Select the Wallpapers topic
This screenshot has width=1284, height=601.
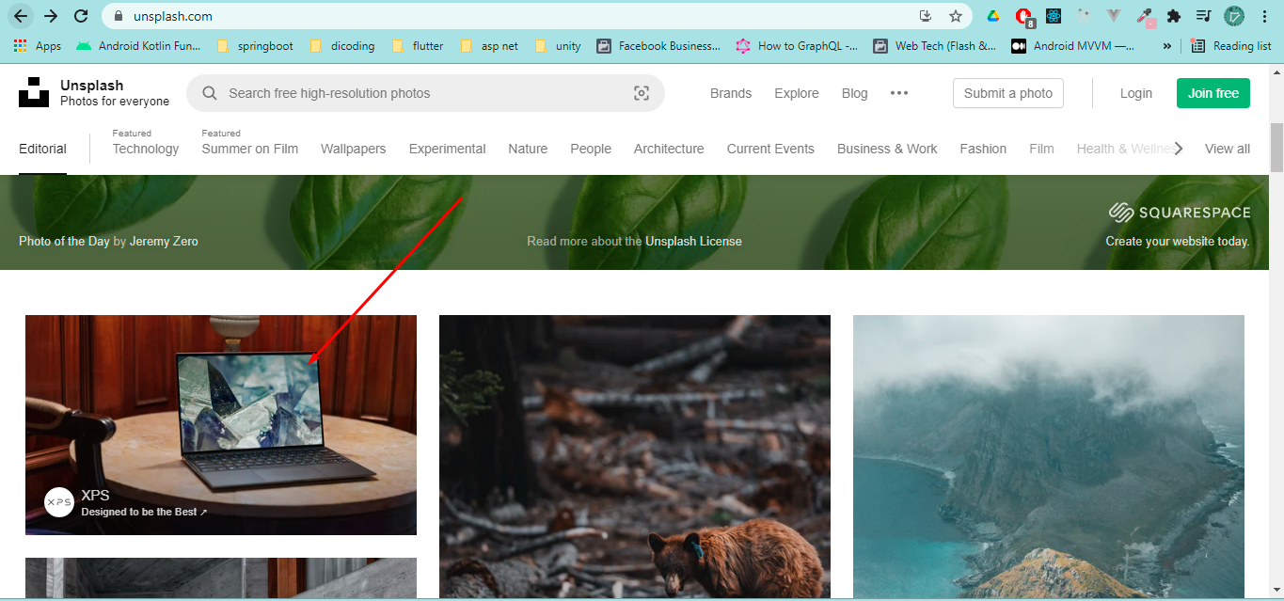pyautogui.click(x=354, y=149)
